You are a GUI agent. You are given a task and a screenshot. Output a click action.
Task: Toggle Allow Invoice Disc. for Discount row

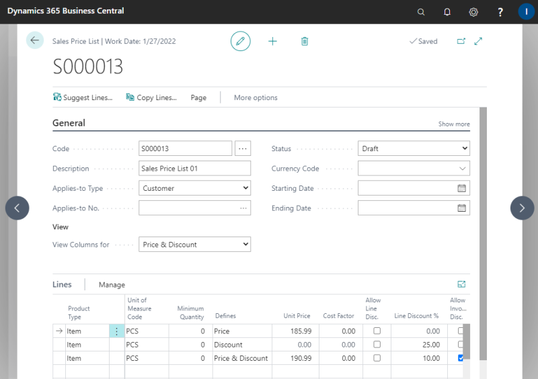(461, 344)
